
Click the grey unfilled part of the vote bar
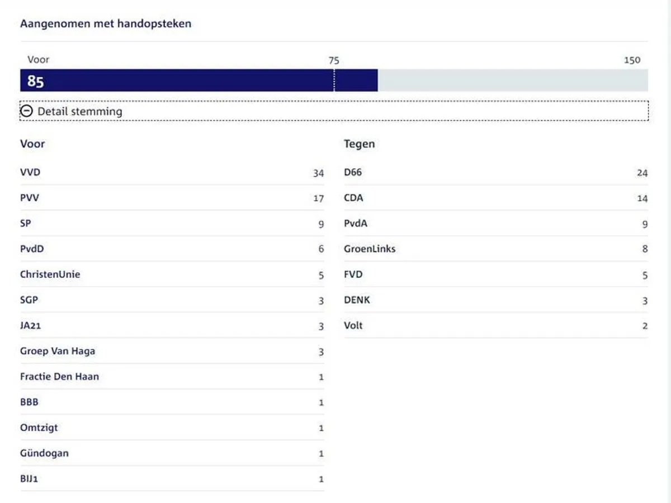pyautogui.click(x=512, y=80)
